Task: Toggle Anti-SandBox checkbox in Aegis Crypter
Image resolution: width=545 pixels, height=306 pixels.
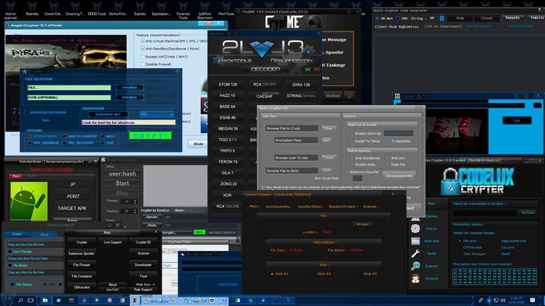Action: point(142,49)
